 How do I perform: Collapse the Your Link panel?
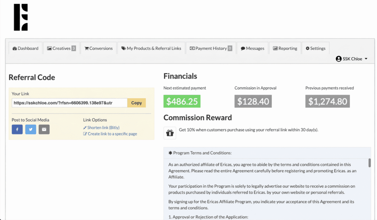coord(21,93)
